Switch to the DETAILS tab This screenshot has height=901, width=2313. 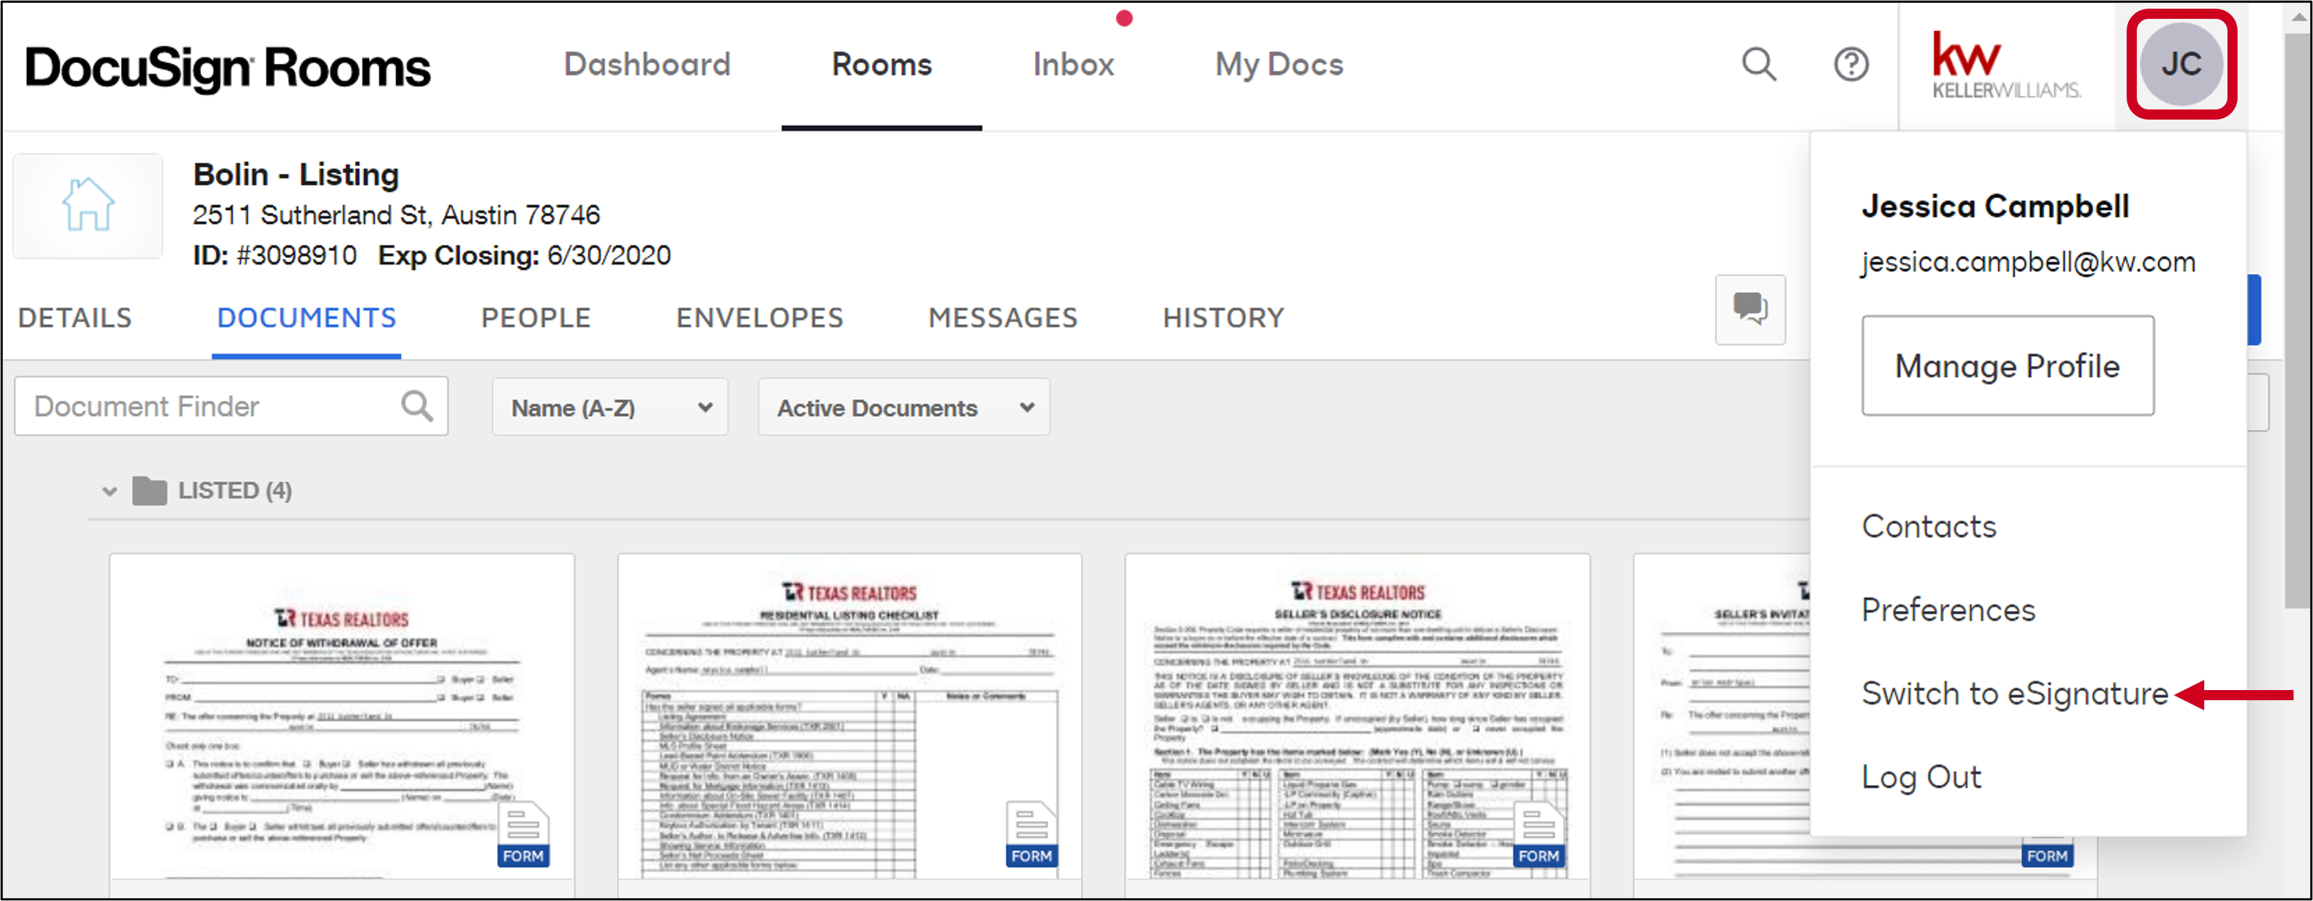tap(75, 317)
